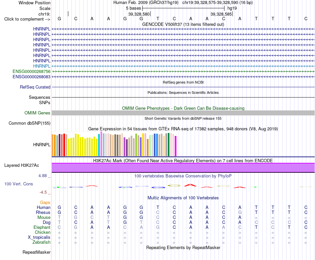The width and height of the screenshot is (315, 260).
Task: Click the 'Scale' label in the ruler
Action: [x=45, y=8]
